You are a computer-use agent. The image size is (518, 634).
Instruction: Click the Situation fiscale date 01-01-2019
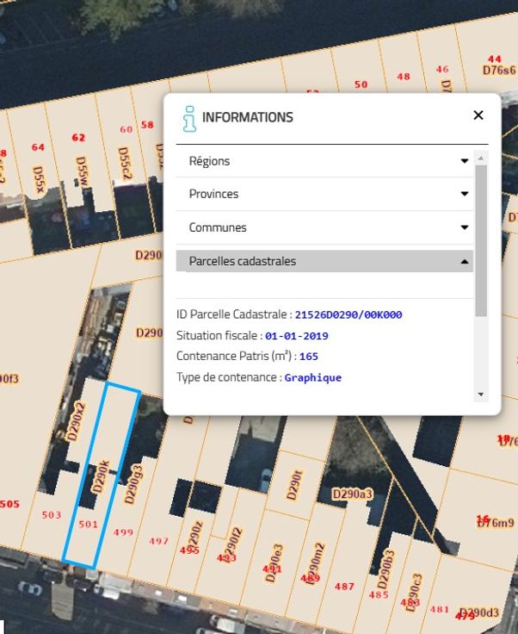pos(297,336)
